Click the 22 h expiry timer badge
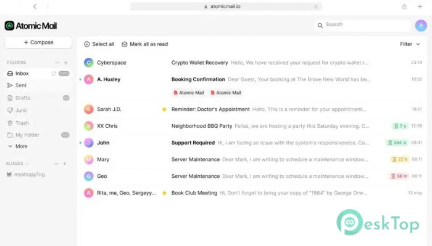The width and height of the screenshot is (432, 246). 399,159
